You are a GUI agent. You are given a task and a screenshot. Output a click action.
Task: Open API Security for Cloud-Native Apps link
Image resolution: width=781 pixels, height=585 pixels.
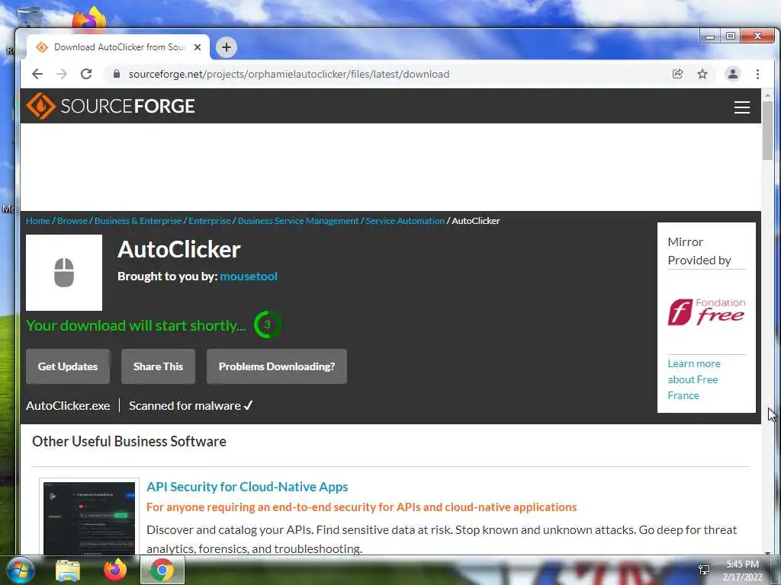[x=247, y=487]
